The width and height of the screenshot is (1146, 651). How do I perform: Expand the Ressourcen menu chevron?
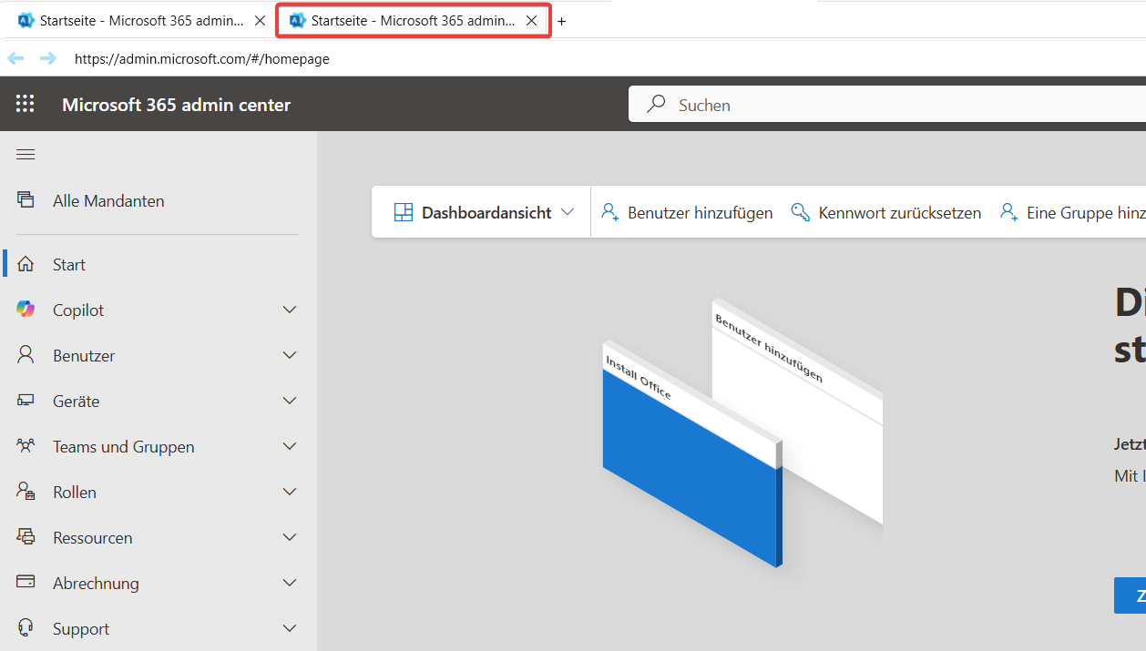(x=290, y=537)
